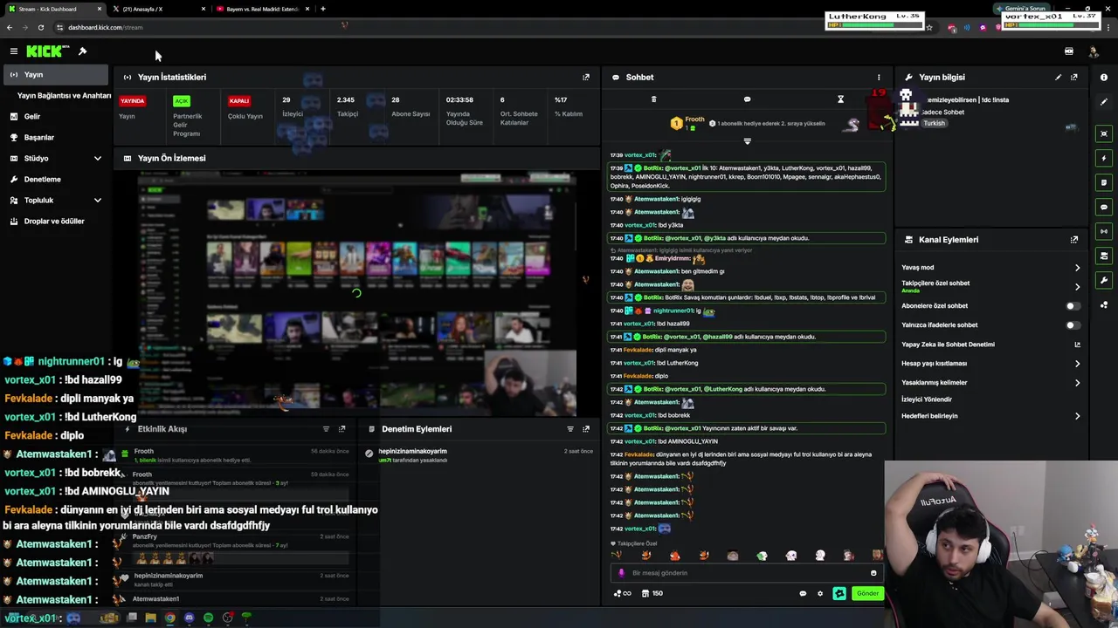Select Yayın in the left sidebar

pos(56,75)
